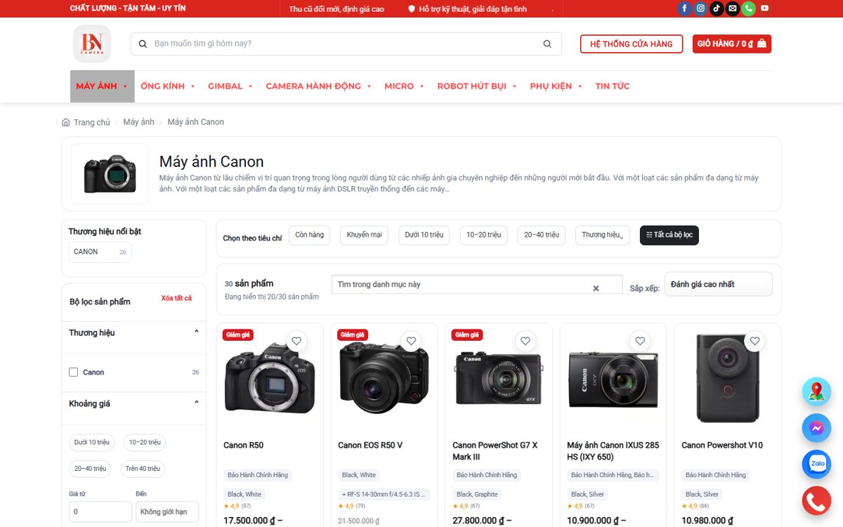Open the TIN TỨC menu item
843x527 pixels.
coord(613,86)
